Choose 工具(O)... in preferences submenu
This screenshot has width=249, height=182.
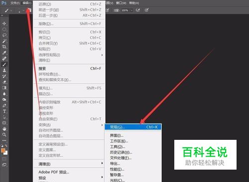(x=133, y=147)
